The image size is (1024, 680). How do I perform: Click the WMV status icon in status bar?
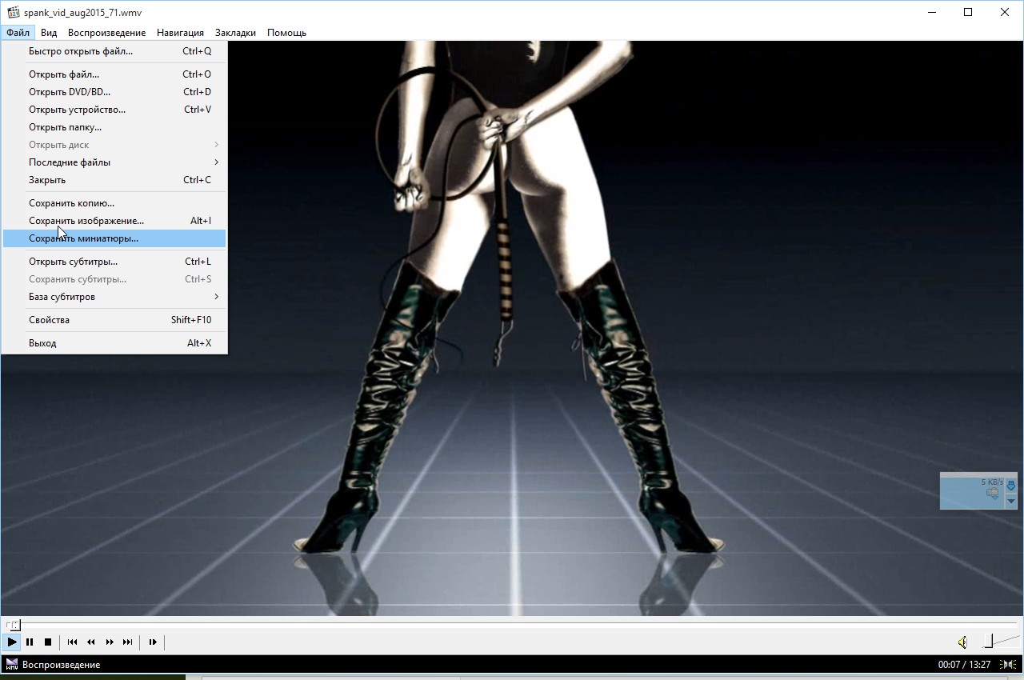pyautogui.click(x=11, y=664)
